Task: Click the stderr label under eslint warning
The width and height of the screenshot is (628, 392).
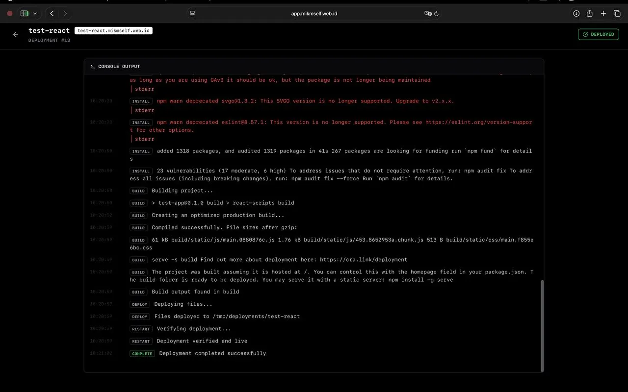Action: tap(144, 139)
